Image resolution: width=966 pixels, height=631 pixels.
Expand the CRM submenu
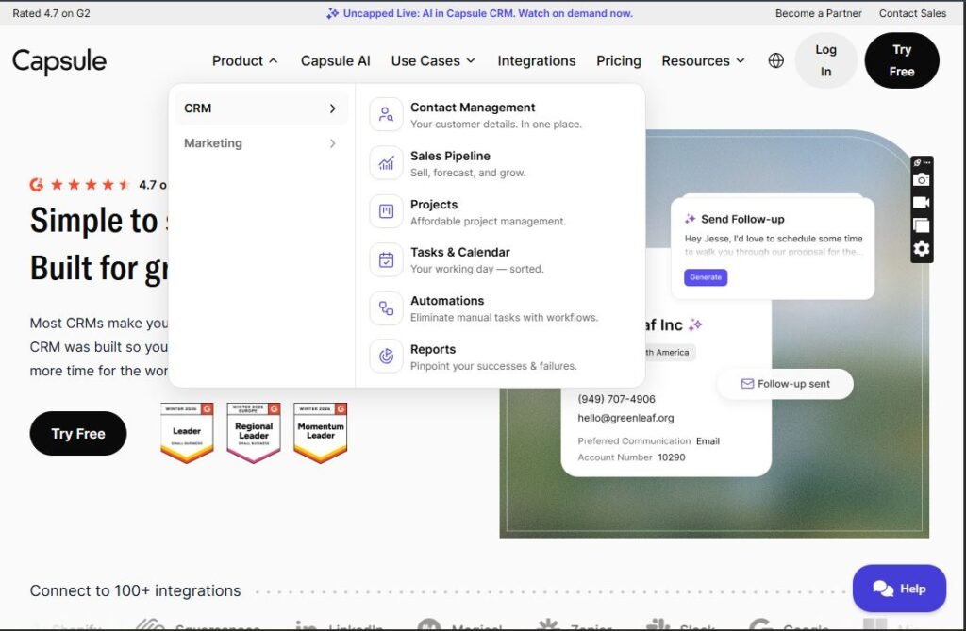[261, 108]
